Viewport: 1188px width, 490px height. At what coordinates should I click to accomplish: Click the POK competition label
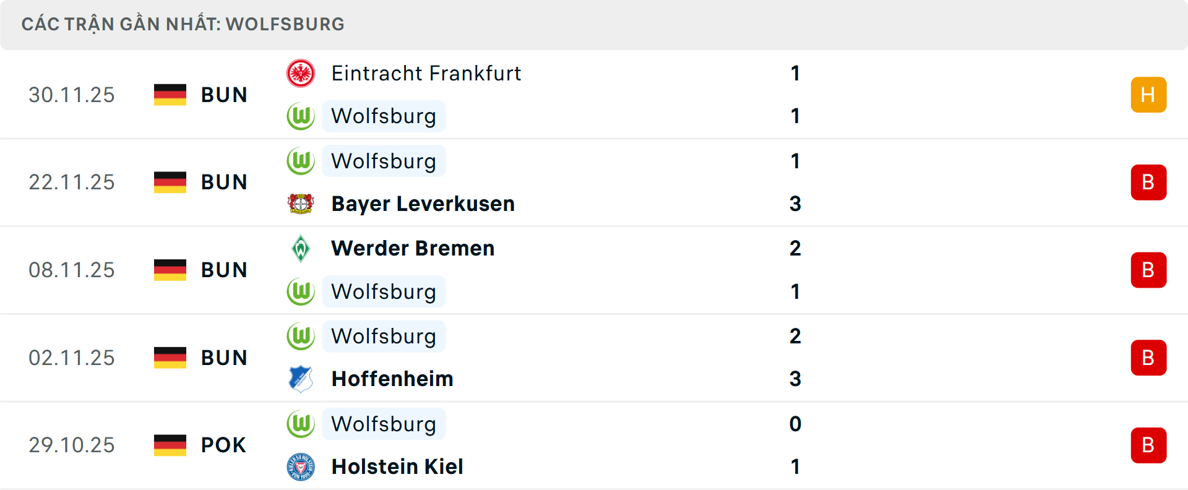pyautogui.click(x=223, y=445)
